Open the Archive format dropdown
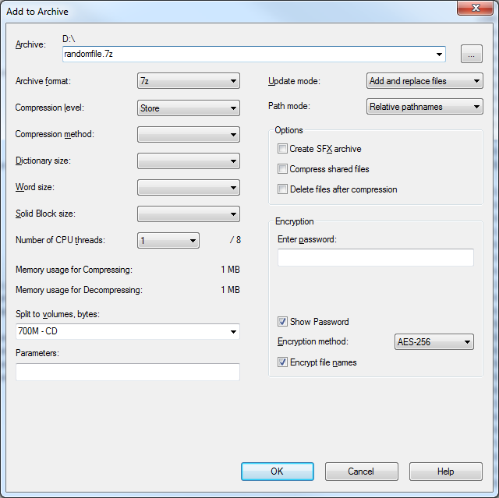This screenshot has height=498, width=499. 189,81
